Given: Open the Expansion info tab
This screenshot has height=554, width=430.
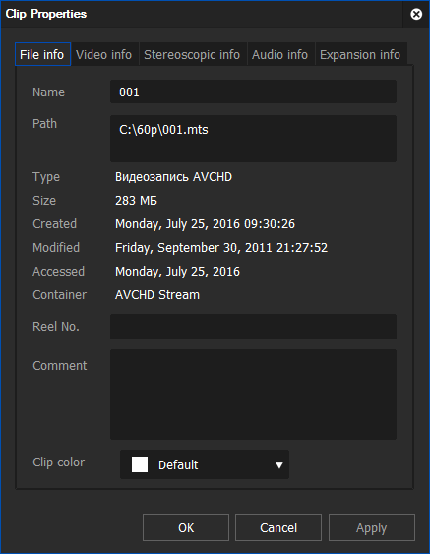Looking at the screenshot, I should (360, 55).
